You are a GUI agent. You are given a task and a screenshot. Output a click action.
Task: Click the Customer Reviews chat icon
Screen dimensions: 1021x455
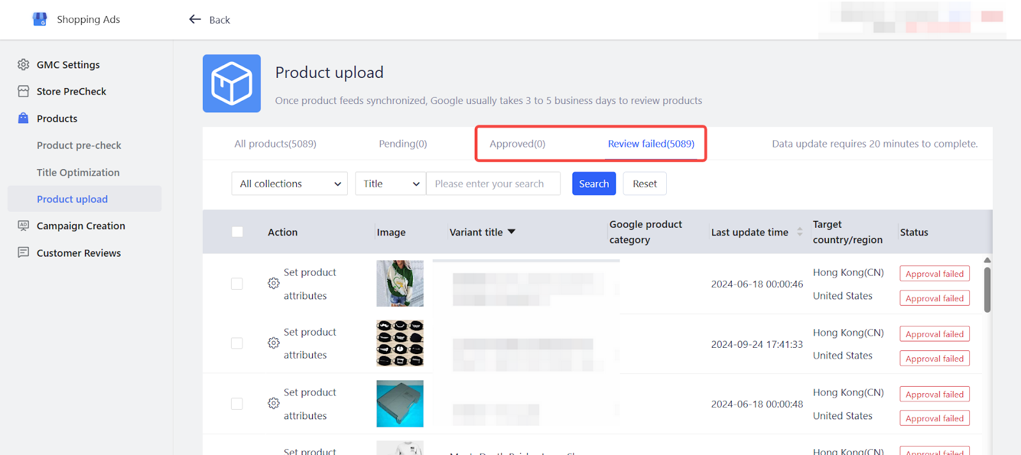click(24, 253)
